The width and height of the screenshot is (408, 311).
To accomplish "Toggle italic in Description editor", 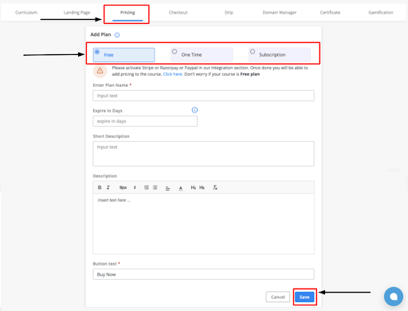I will (x=108, y=187).
